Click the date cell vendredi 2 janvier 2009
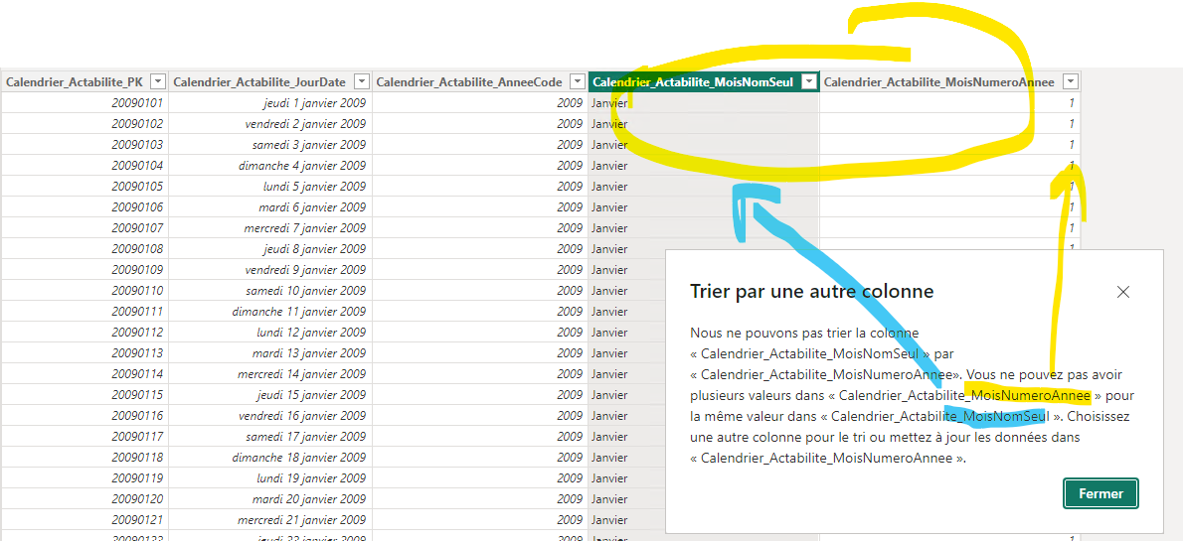Screen dimensions: 1183x541 pyautogui.click(x=270, y=123)
